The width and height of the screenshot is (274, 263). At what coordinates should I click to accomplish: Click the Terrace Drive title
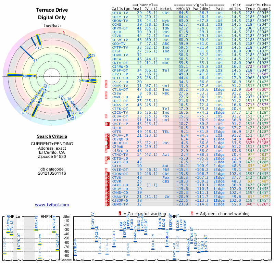tap(52, 10)
